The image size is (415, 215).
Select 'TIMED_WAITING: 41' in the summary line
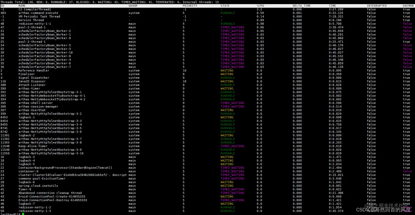pos(136,2)
